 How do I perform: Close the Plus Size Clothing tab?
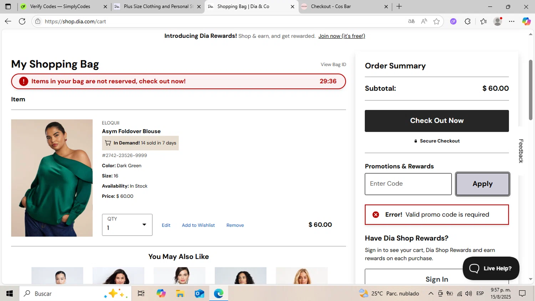tap(199, 6)
